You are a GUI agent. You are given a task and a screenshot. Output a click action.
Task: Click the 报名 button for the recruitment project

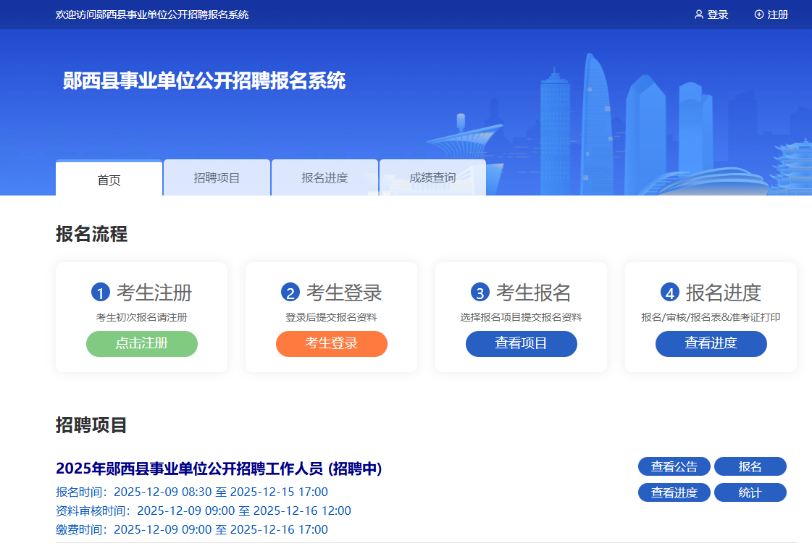pyautogui.click(x=750, y=467)
